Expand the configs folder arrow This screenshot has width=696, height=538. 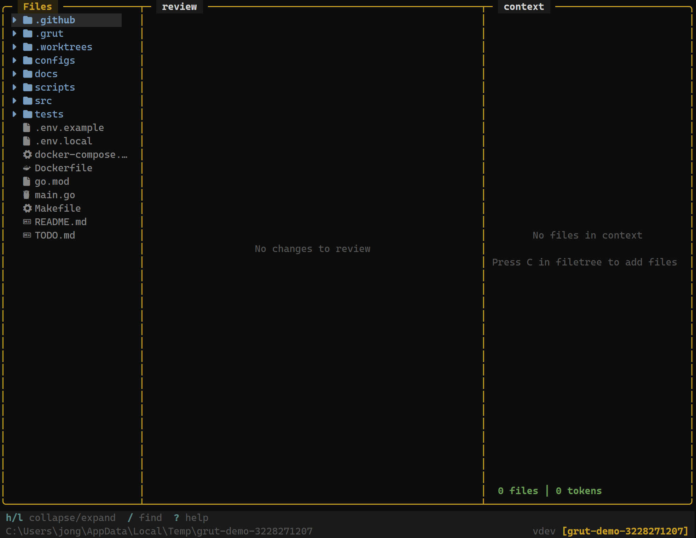[x=14, y=61]
